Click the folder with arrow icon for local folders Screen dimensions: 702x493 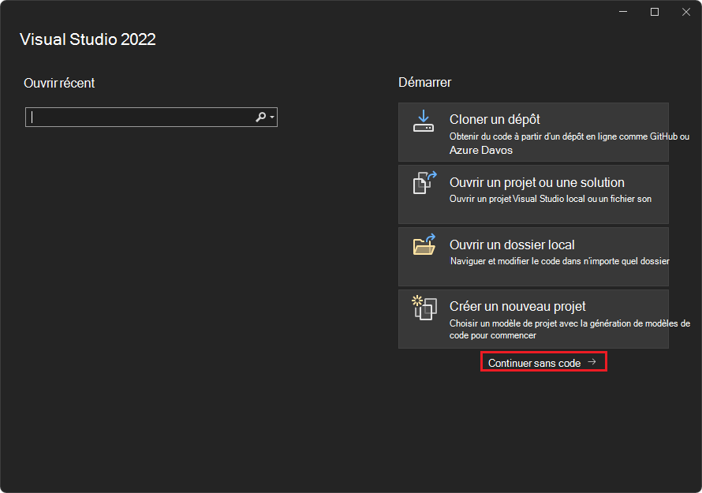pyautogui.click(x=424, y=245)
